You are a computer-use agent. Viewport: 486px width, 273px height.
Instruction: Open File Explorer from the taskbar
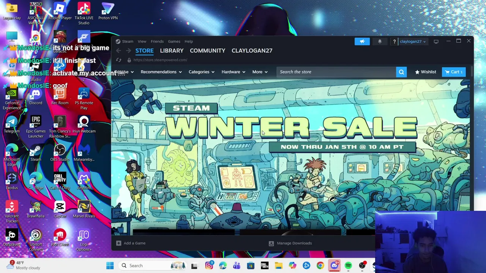278,265
